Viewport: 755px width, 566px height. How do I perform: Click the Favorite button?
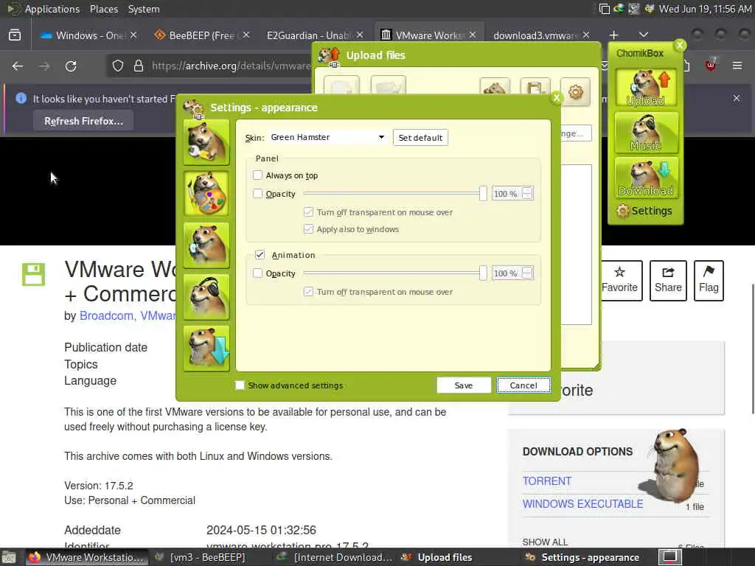[619, 281]
